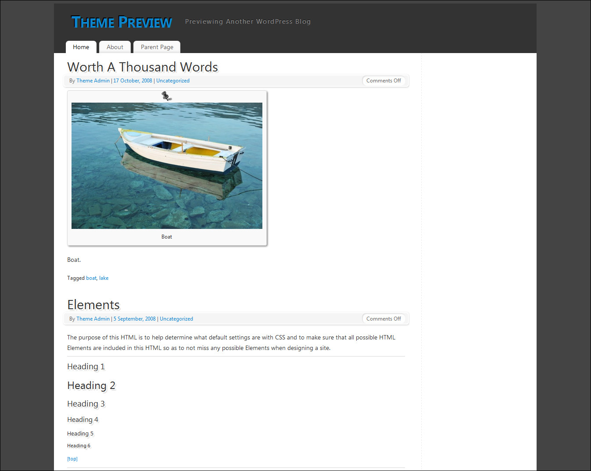Click the Heading 4 text
Image resolution: width=591 pixels, height=471 pixels.
click(83, 420)
